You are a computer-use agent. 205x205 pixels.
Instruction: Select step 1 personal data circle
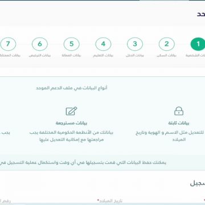[198, 44]
